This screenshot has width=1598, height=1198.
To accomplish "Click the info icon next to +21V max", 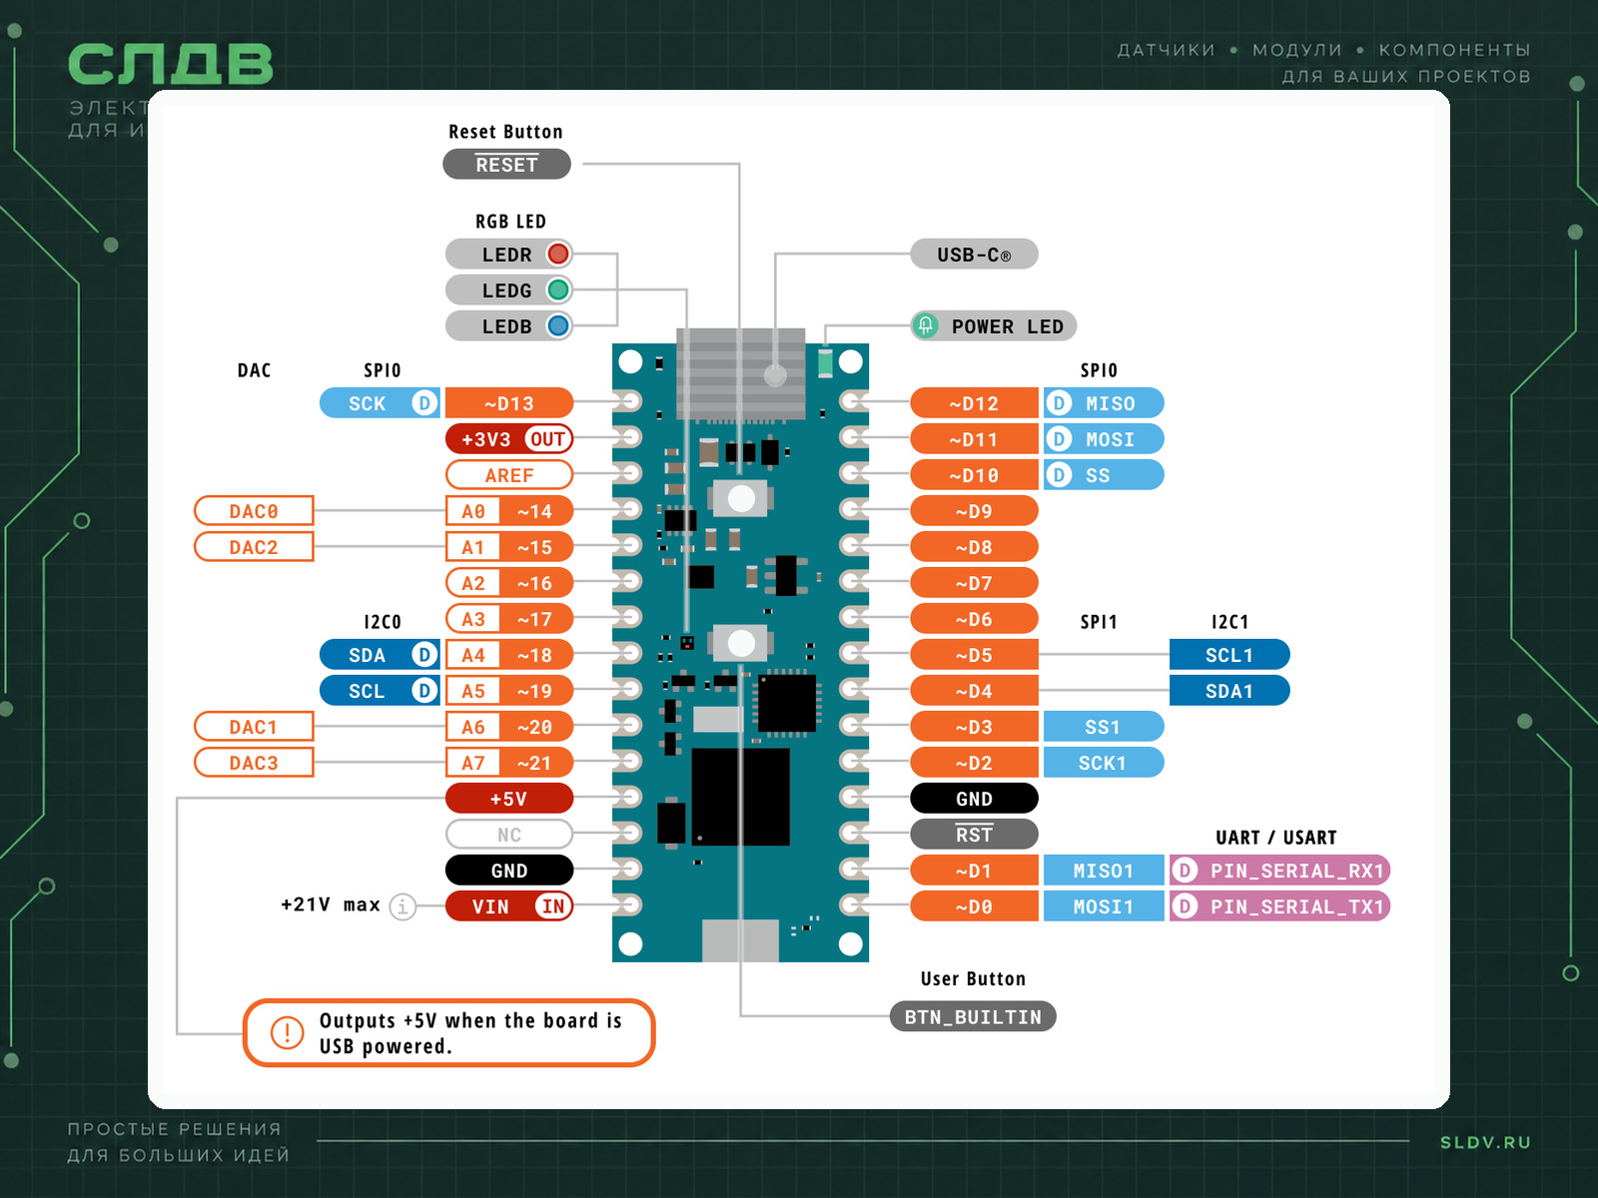I will 402,906.
